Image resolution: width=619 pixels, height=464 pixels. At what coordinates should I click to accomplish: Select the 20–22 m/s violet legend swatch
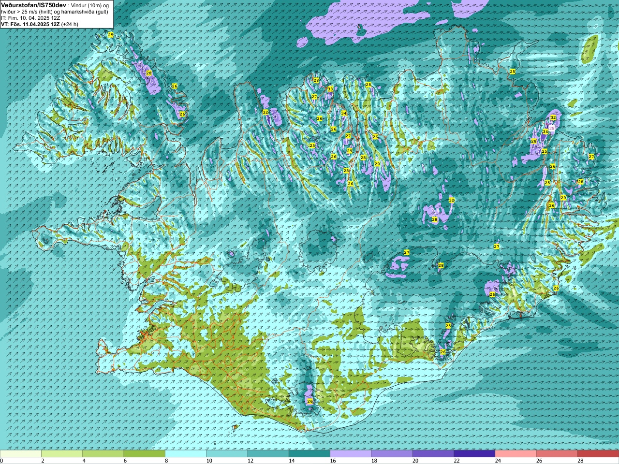pyautogui.click(x=433, y=454)
